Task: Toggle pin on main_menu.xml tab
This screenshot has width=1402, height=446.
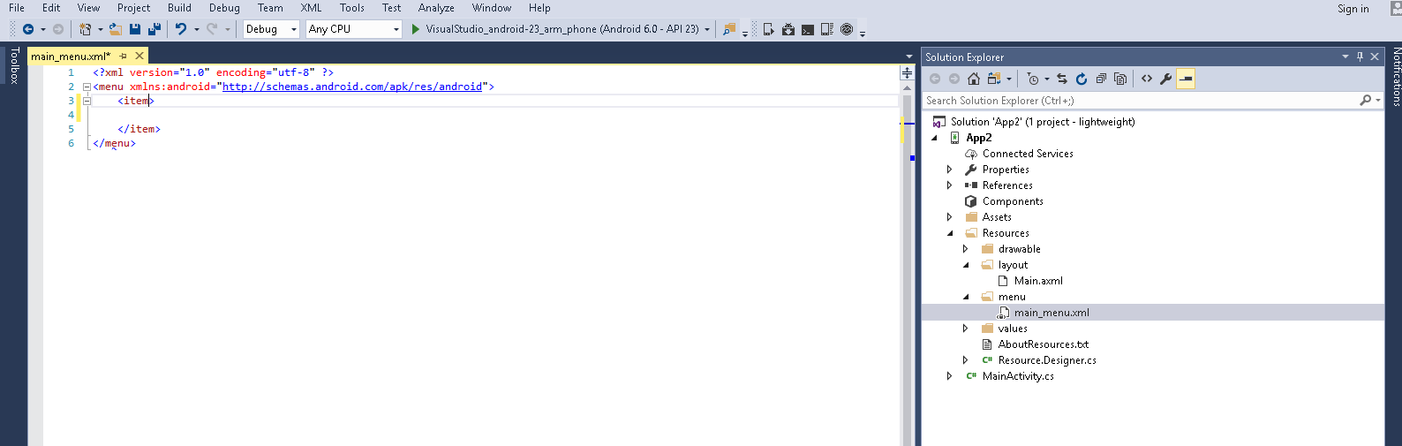Action: 124,56
